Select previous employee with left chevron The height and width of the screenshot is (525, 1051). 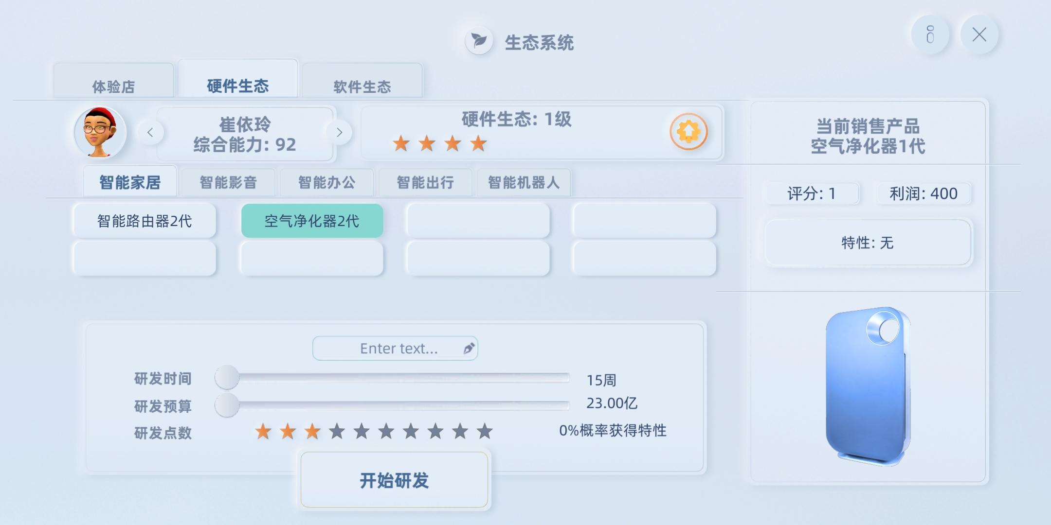pyautogui.click(x=150, y=132)
